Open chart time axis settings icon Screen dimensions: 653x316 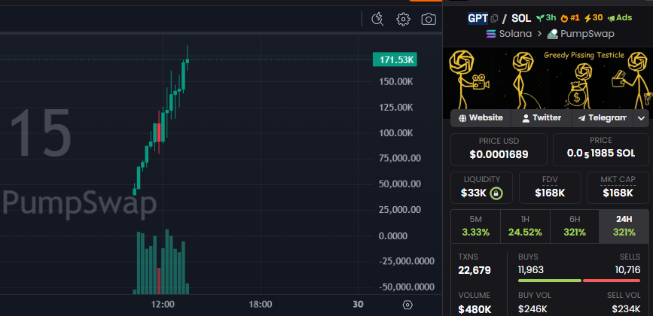click(x=407, y=305)
